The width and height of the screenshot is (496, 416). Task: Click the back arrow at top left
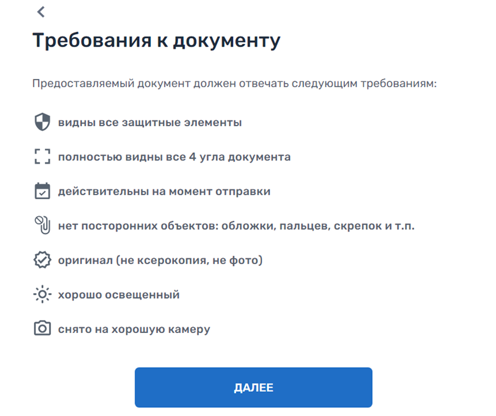pyautogui.click(x=41, y=12)
